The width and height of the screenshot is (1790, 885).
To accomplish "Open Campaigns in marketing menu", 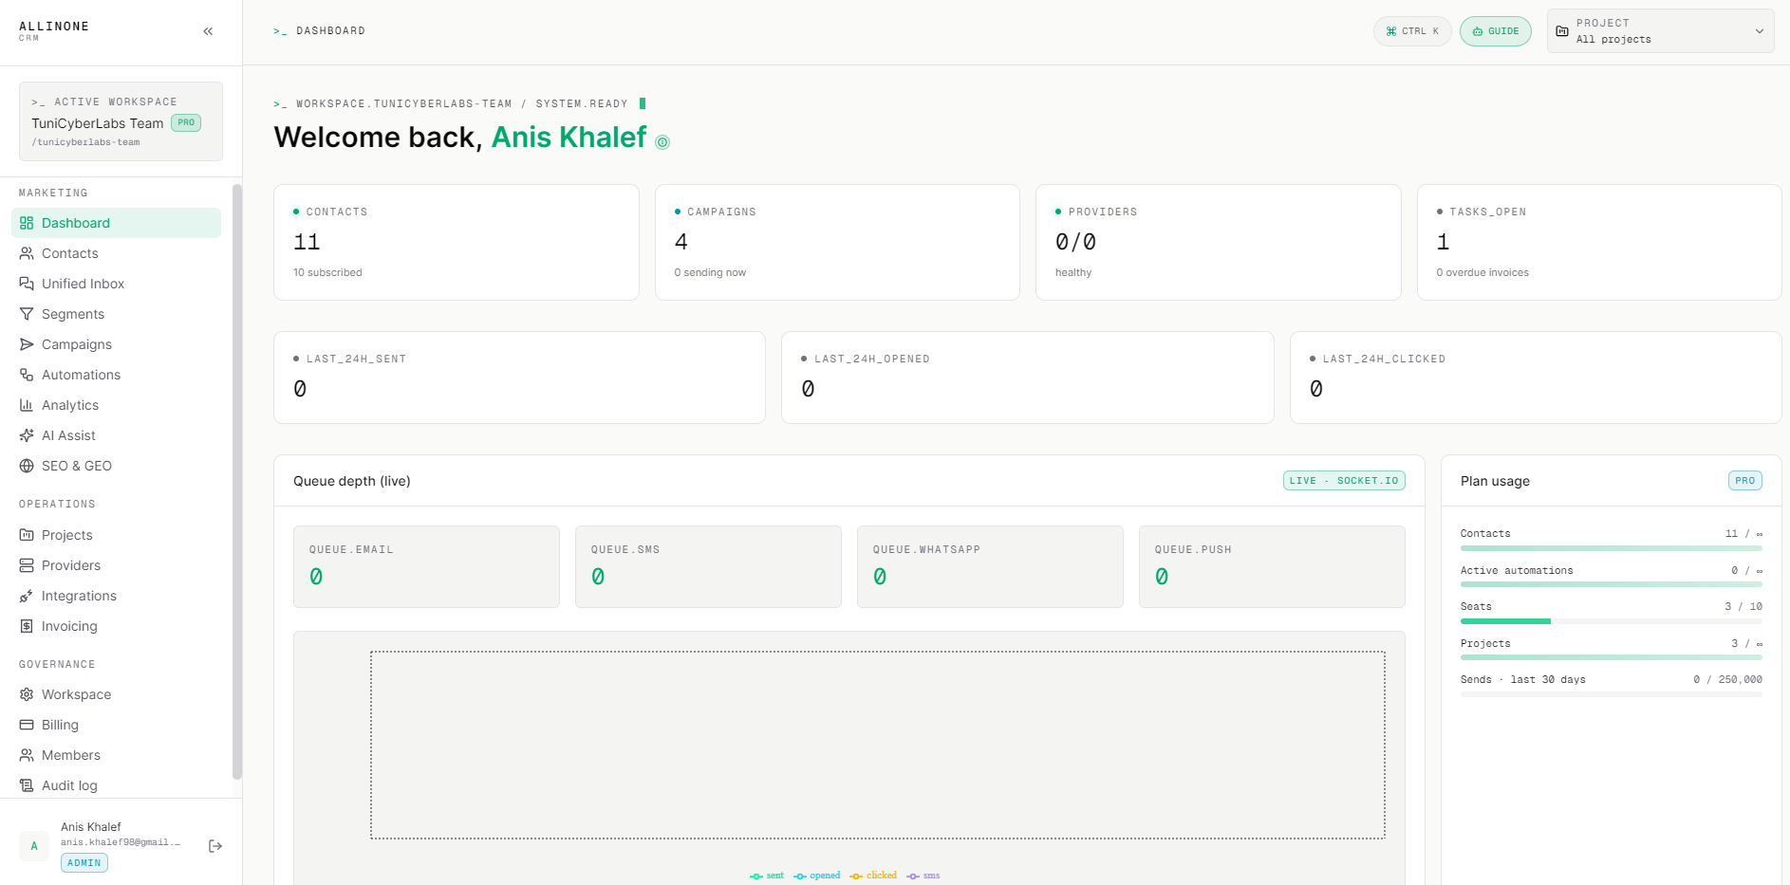I will [x=116, y=344].
